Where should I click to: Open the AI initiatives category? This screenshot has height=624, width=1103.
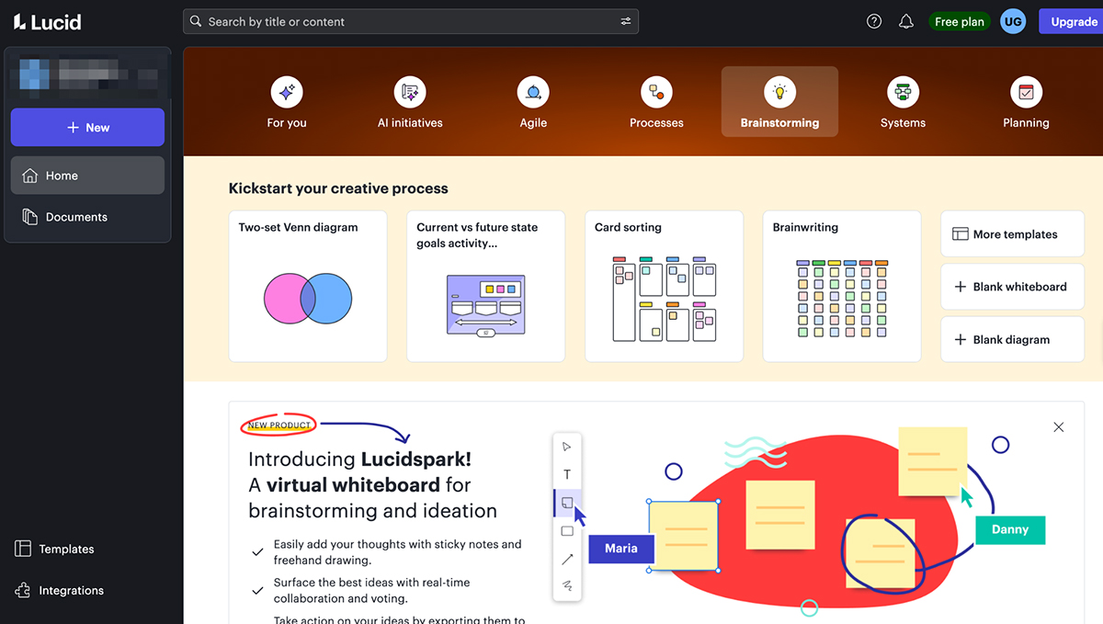point(409,101)
